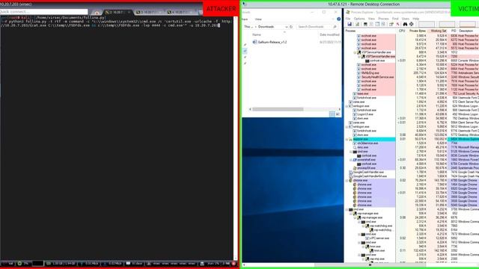Click the blue Help icon in File Explorer
The width and height of the screenshot is (479, 269).
point(338,19)
